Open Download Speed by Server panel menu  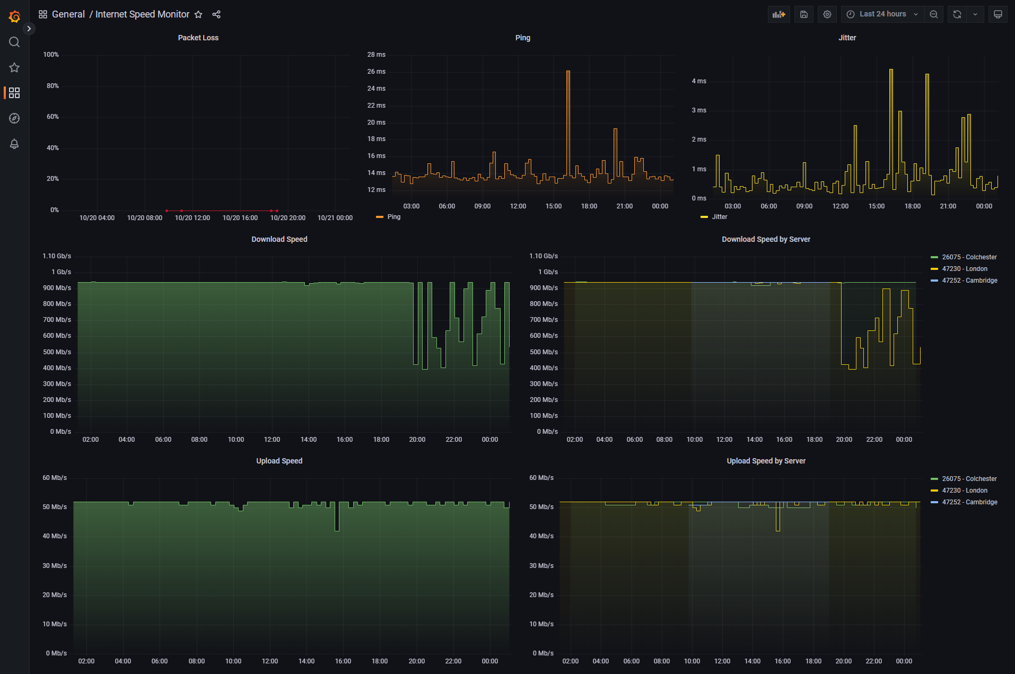coord(766,239)
